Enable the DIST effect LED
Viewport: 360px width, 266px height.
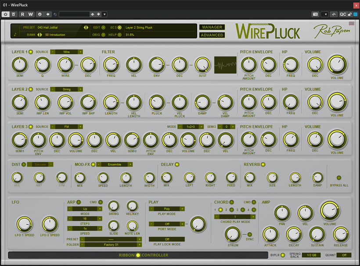[x=23, y=164]
